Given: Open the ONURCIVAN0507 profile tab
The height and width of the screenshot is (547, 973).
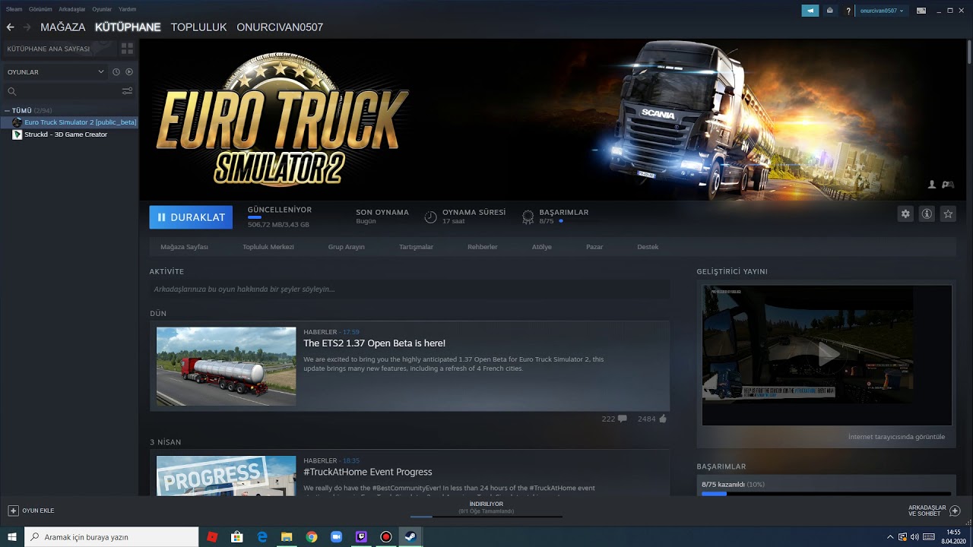Looking at the screenshot, I should [x=280, y=27].
